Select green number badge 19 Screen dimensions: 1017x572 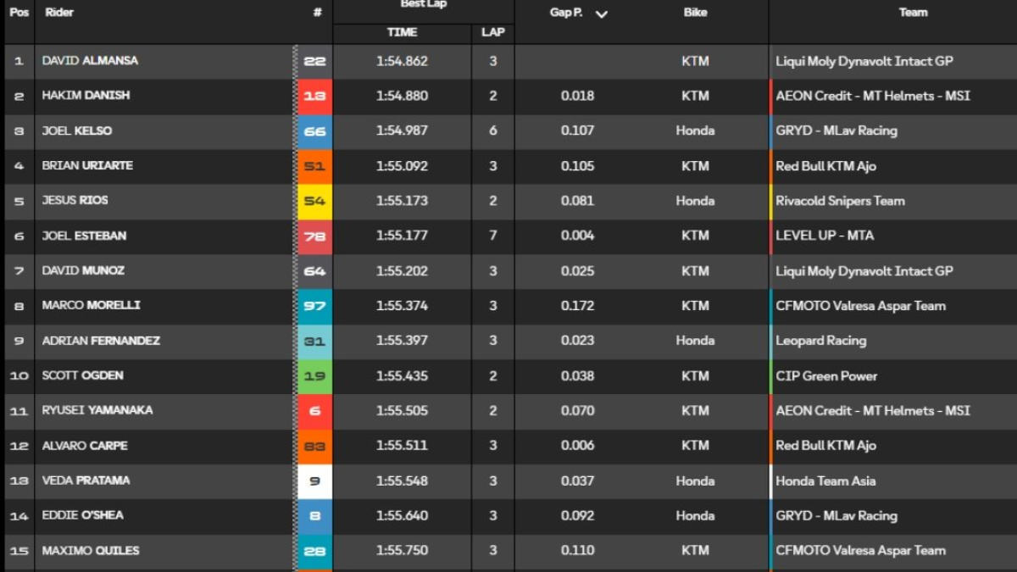[314, 376]
